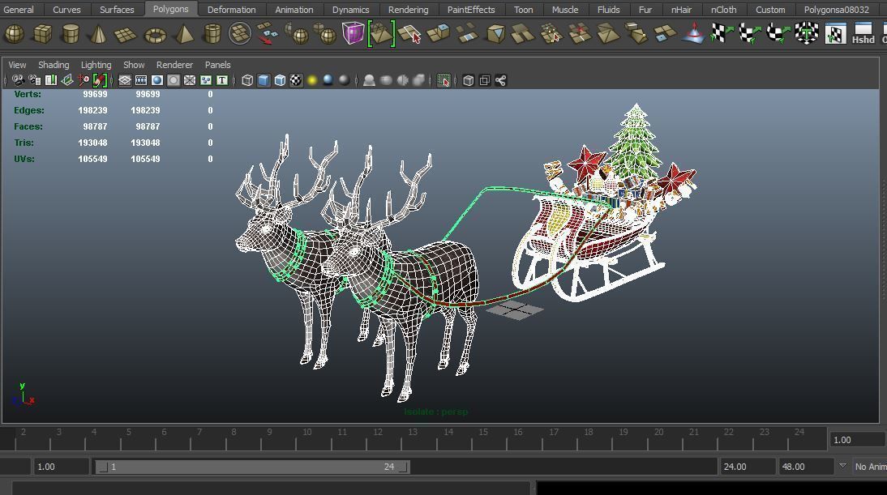The image size is (887, 495).
Task: Apply spherical UV mapping from the shelf
Action: pos(778,33)
